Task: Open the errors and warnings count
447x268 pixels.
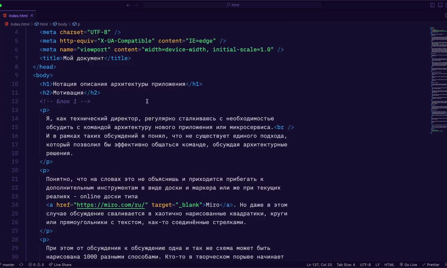Action: coord(37,265)
